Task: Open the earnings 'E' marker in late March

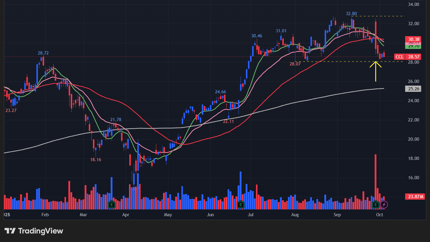Action: point(112,204)
